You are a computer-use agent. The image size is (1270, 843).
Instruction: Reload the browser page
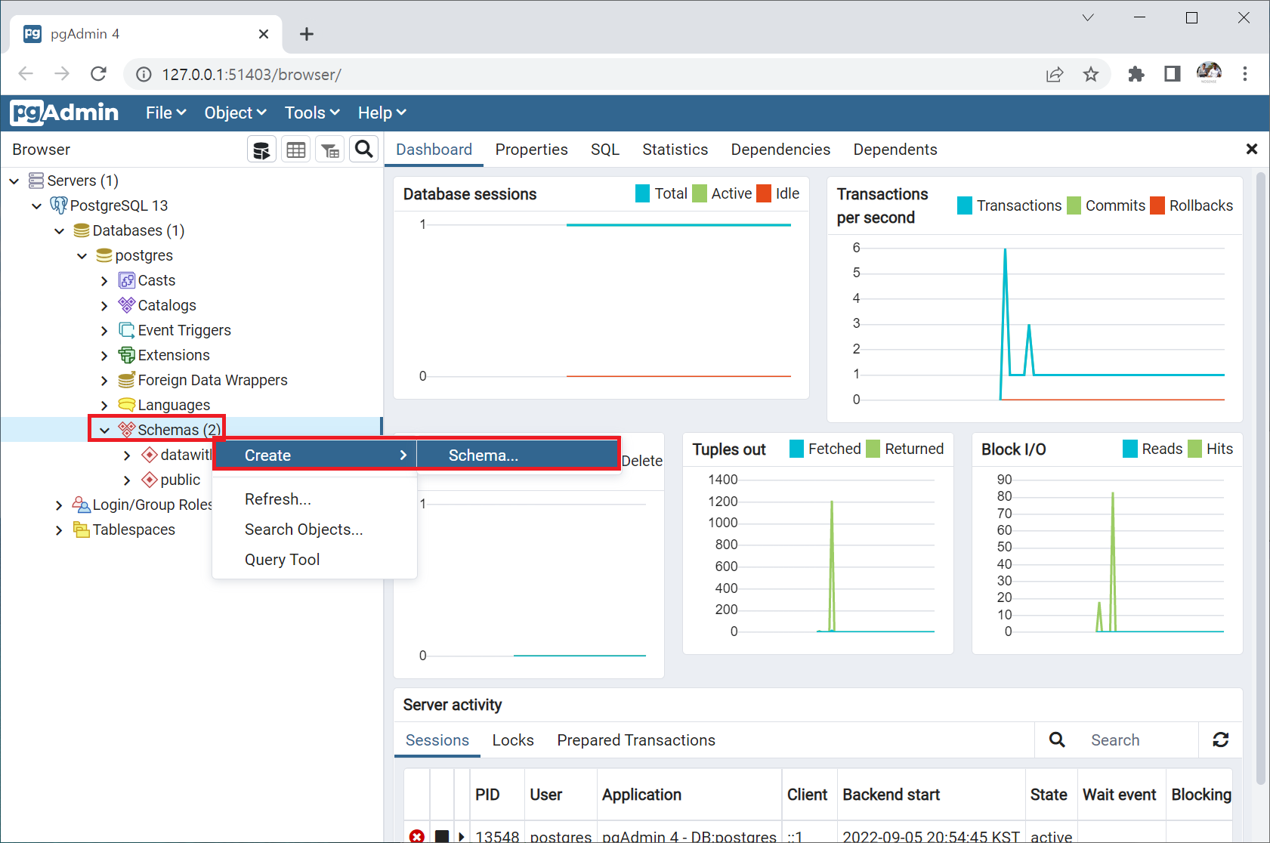coord(98,74)
